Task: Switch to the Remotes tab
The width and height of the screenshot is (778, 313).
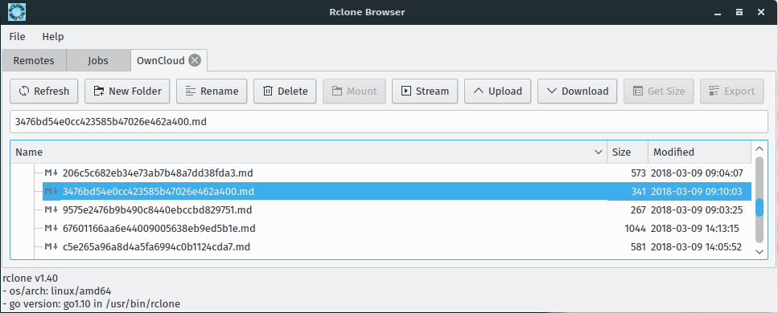Action: point(34,61)
